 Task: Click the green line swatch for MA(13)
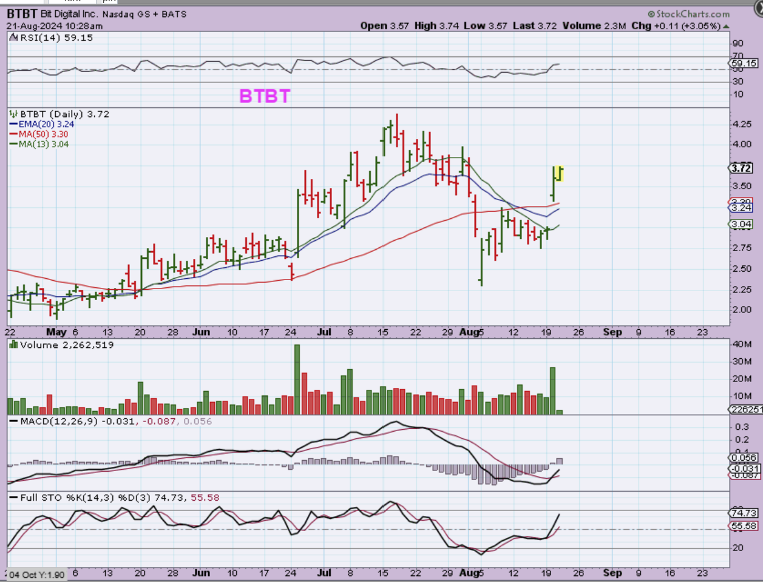coord(13,144)
